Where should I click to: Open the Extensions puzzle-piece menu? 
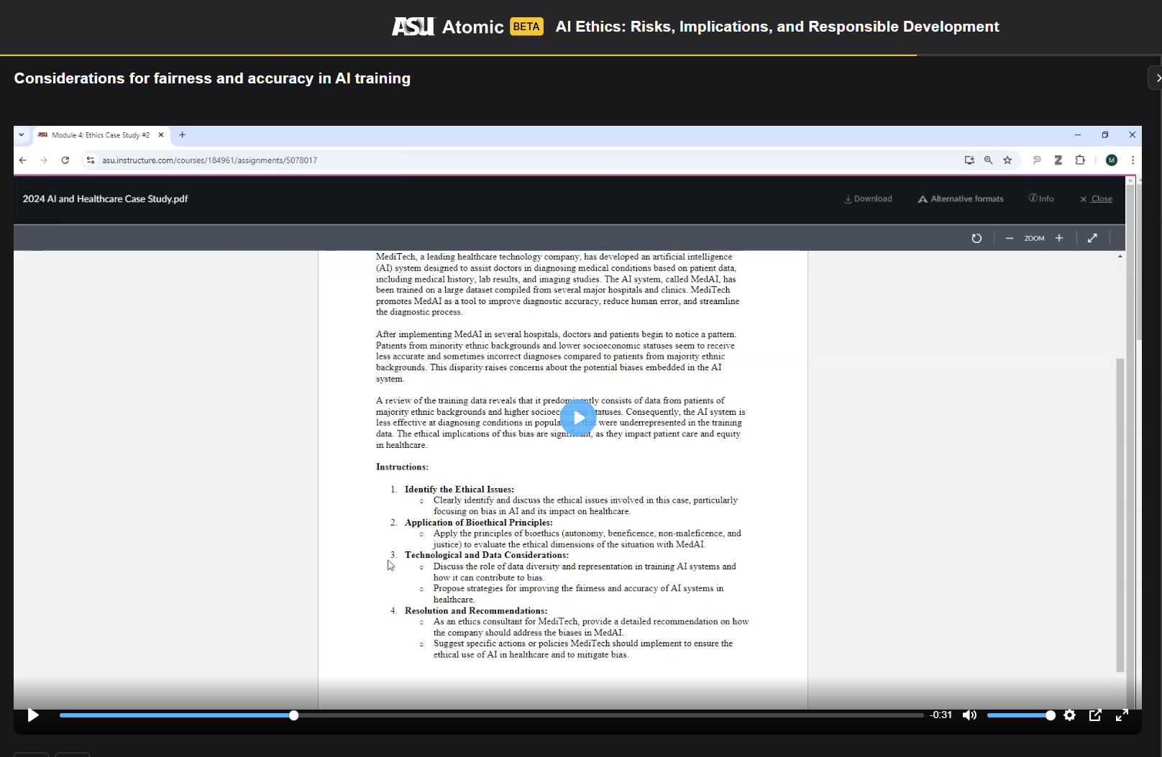1080,160
